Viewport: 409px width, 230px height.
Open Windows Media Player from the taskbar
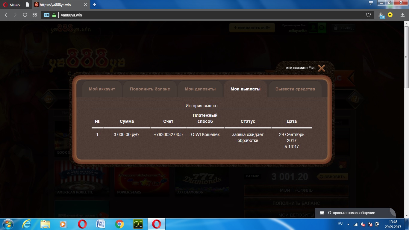click(63, 224)
